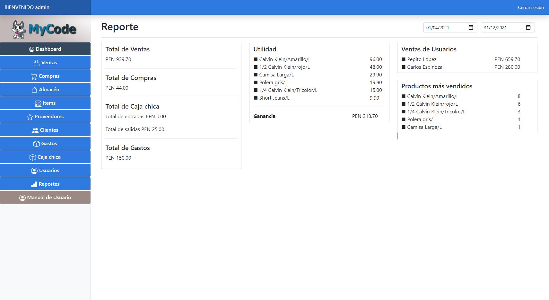
Task: Click the house icon beside Almacén
Action: (34, 90)
